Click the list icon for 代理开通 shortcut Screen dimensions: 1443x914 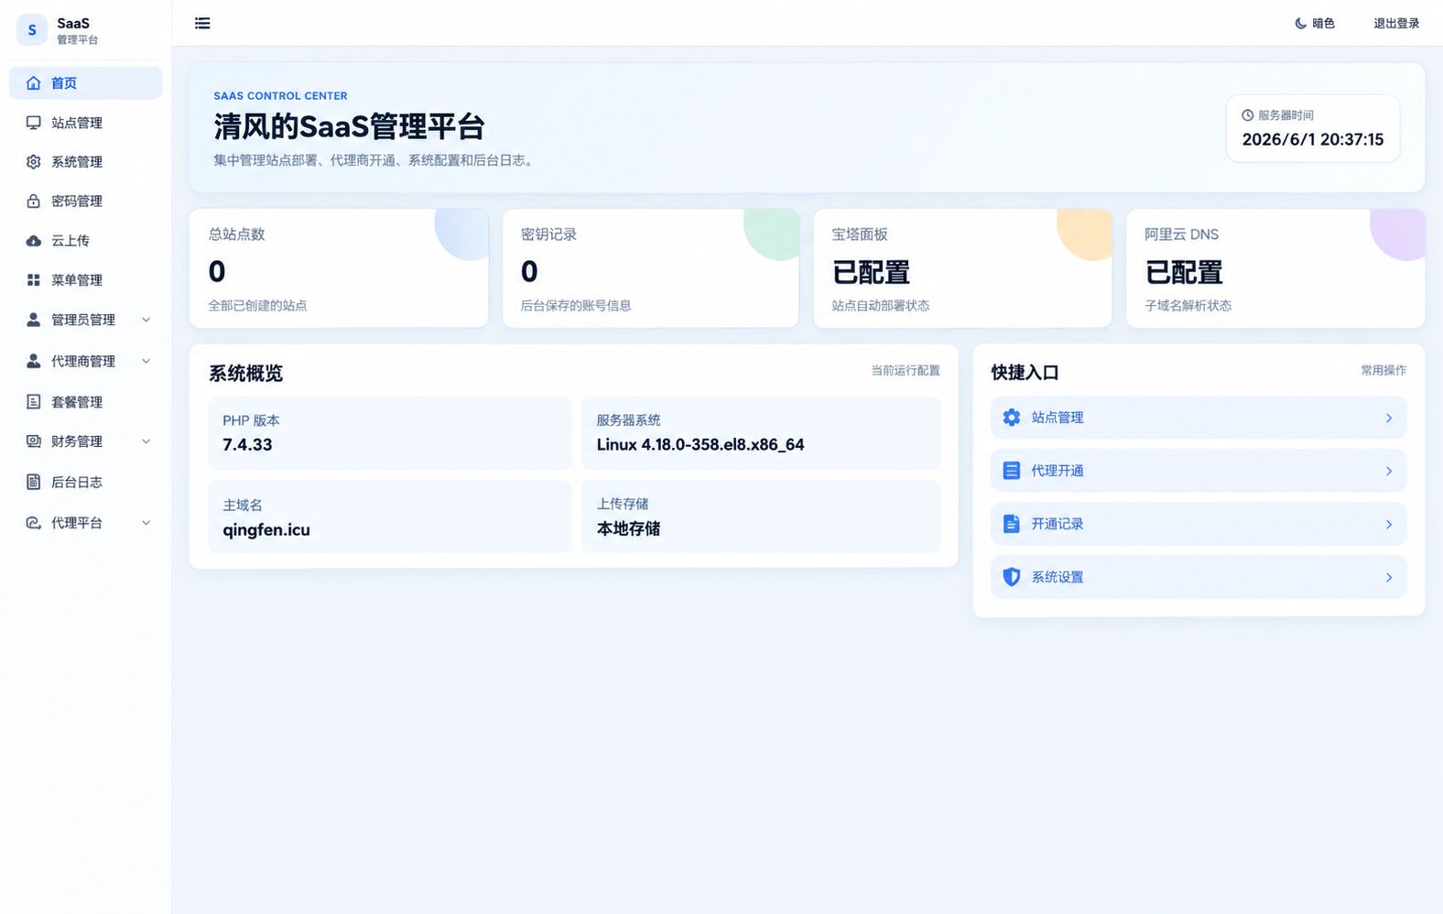(1012, 471)
